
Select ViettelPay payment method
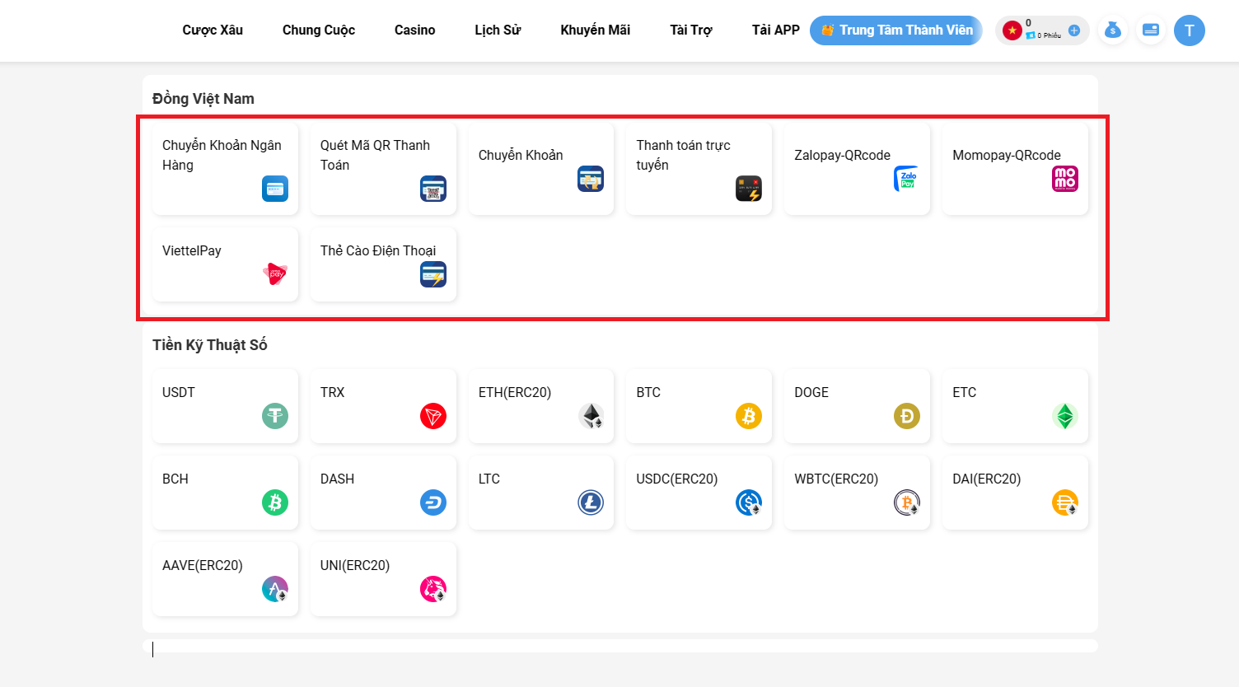pyautogui.click(x=225, y=264)
